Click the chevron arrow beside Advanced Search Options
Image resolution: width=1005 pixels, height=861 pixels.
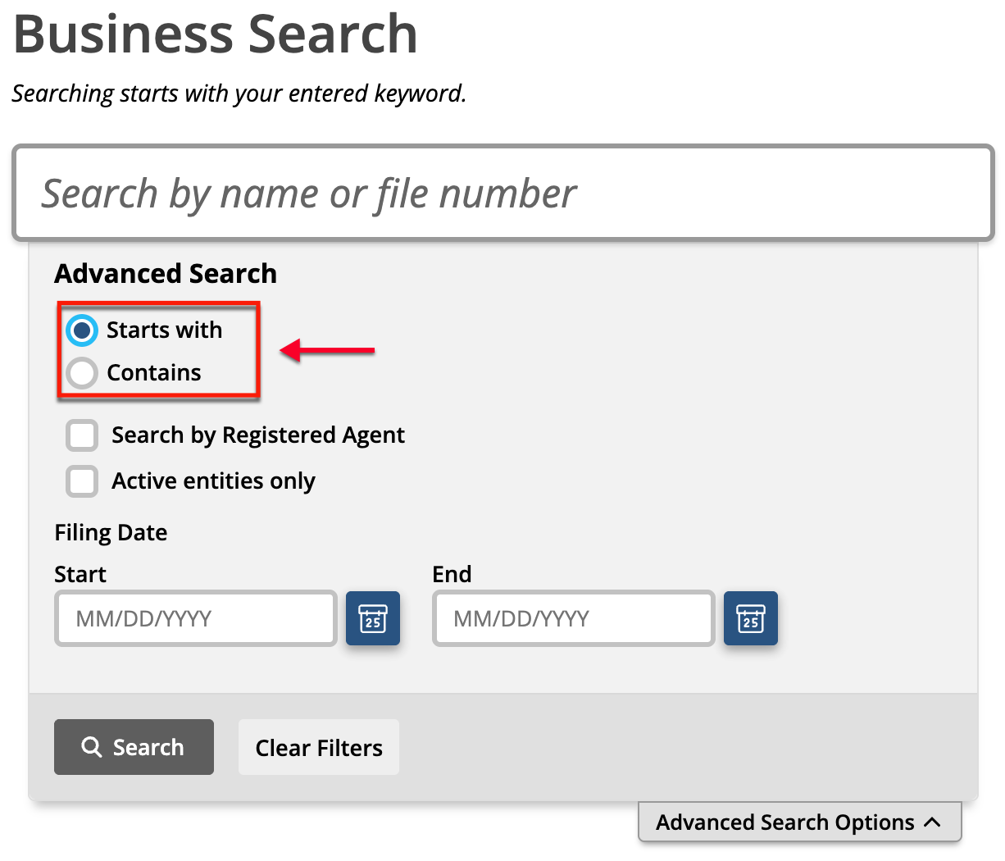point(933,822)
